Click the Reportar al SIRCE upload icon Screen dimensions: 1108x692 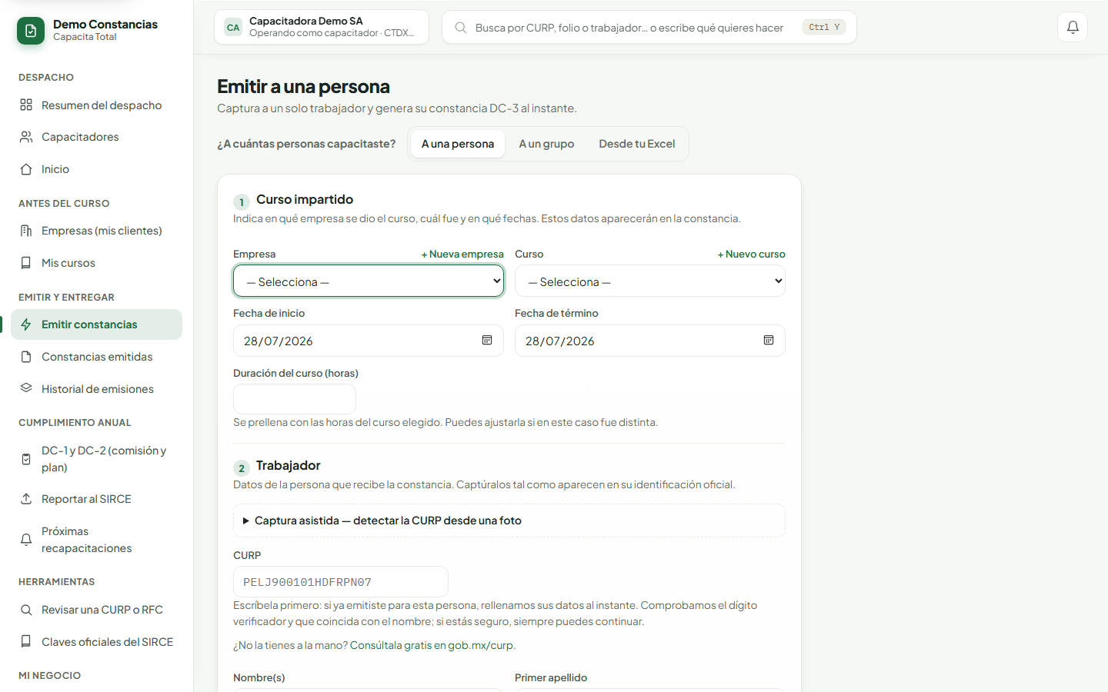(26, 499)
